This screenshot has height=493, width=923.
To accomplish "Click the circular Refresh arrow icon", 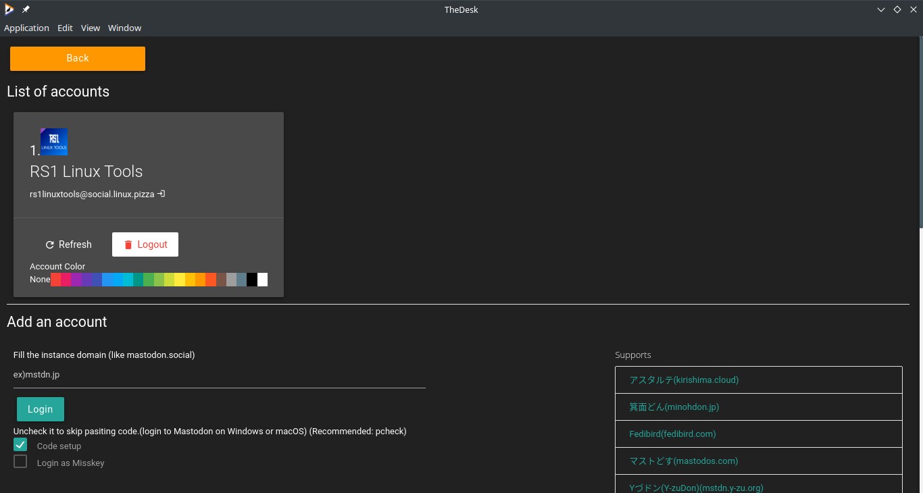I will (49, 244).
